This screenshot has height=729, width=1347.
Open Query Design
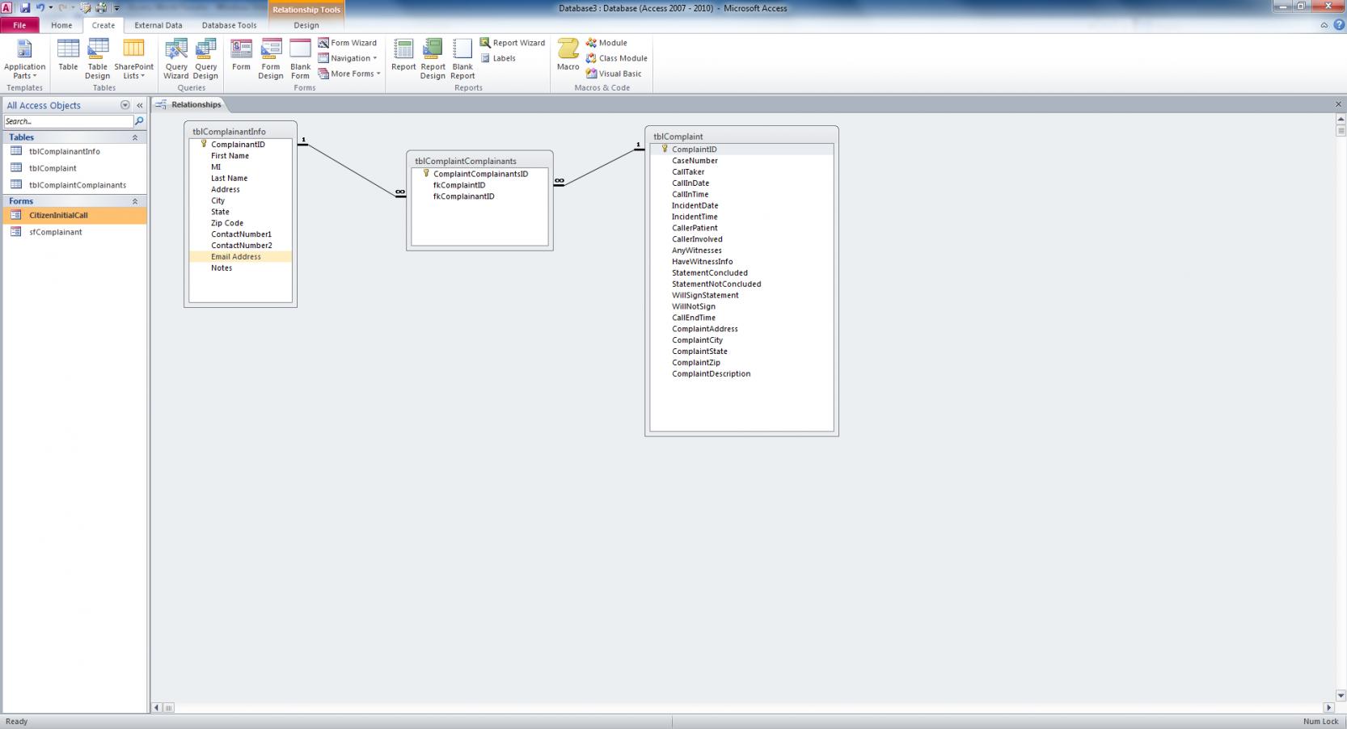tap(205, 59)
